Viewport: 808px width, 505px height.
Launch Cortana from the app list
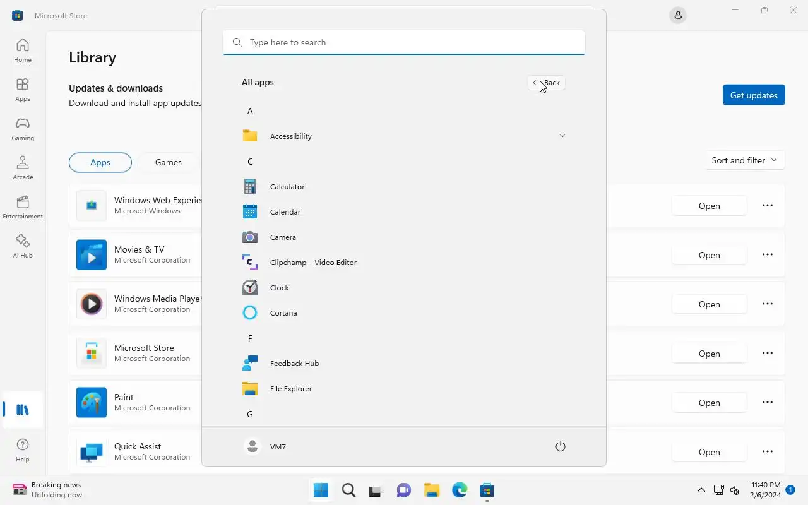pos(404,313)
